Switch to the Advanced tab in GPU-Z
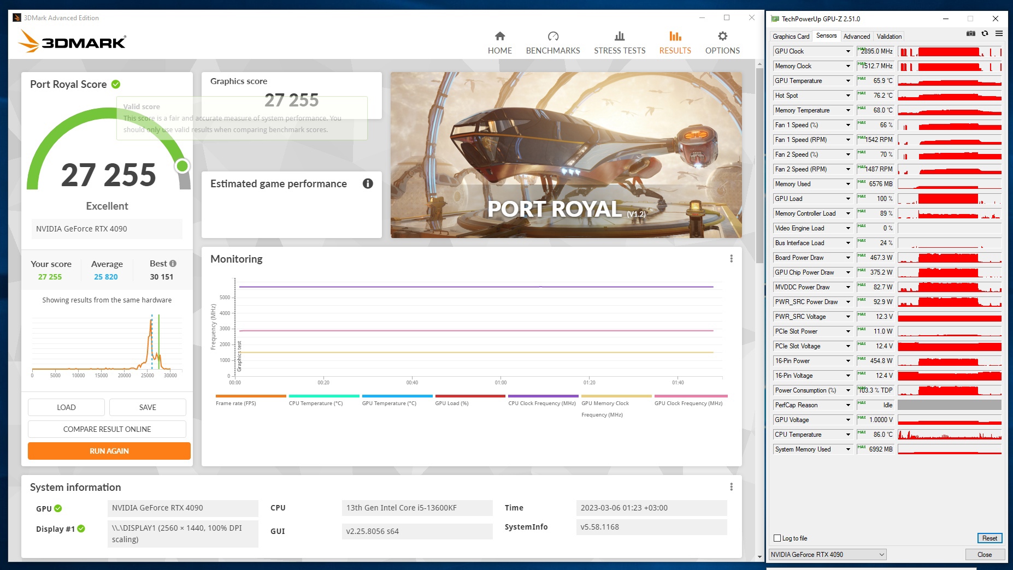The image size is (1013, 570). pyautogui.click(x=856, y=37)
